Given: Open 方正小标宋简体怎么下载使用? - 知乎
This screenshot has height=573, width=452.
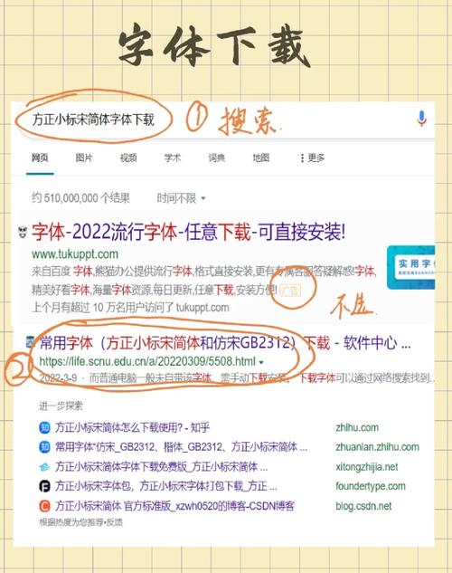Looking at the screenshot, I should tap(132, 427).
